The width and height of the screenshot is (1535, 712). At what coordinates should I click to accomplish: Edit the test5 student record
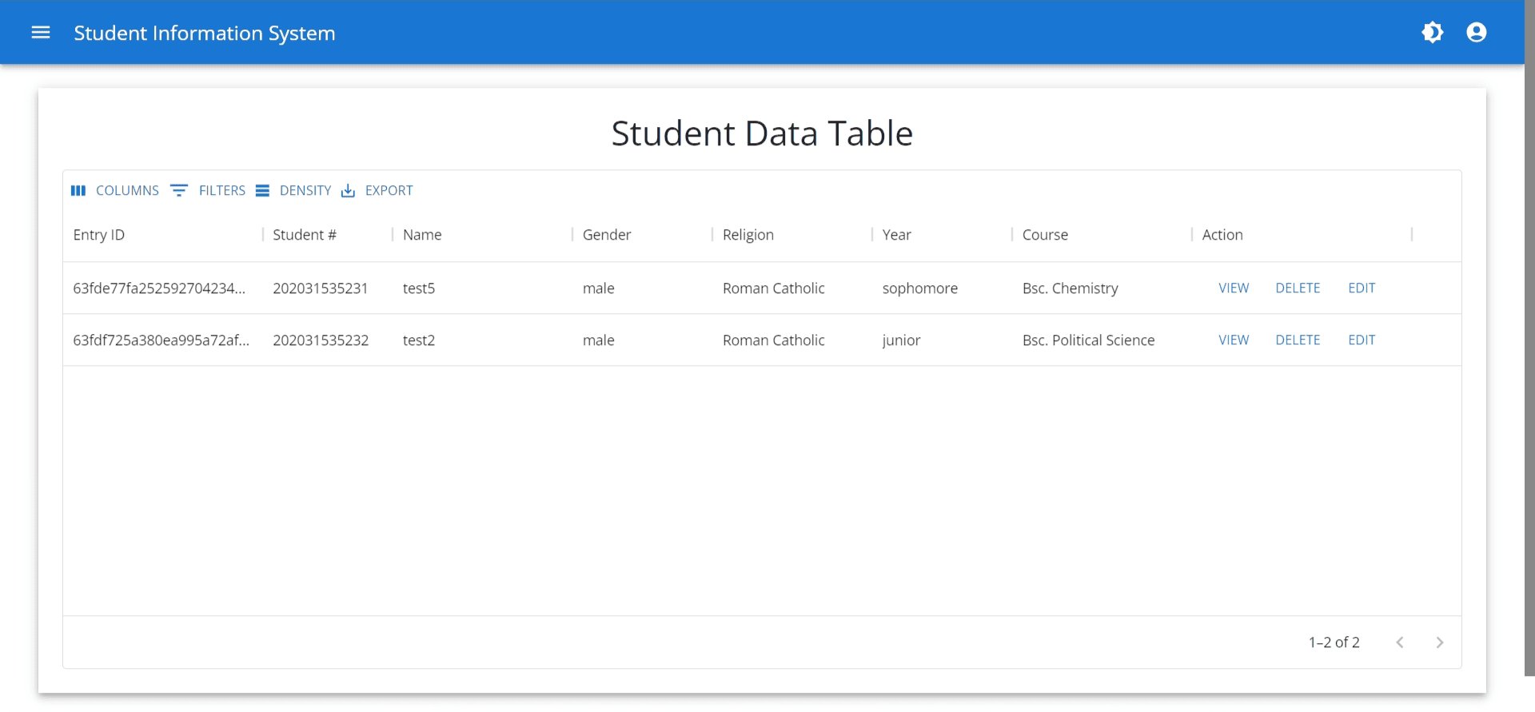coord(1361,288)
